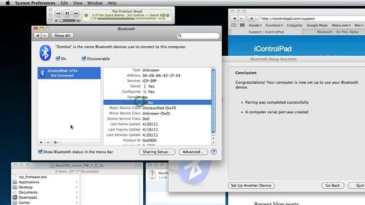Open the Furniture bookmarks folder
This screenshot has width=365, height=205.
tap(274, 25)
